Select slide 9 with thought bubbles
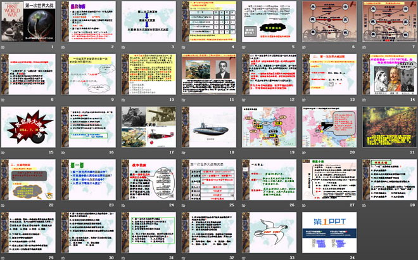The height and width of the screenshot is (260, 418). pos(89,74)
